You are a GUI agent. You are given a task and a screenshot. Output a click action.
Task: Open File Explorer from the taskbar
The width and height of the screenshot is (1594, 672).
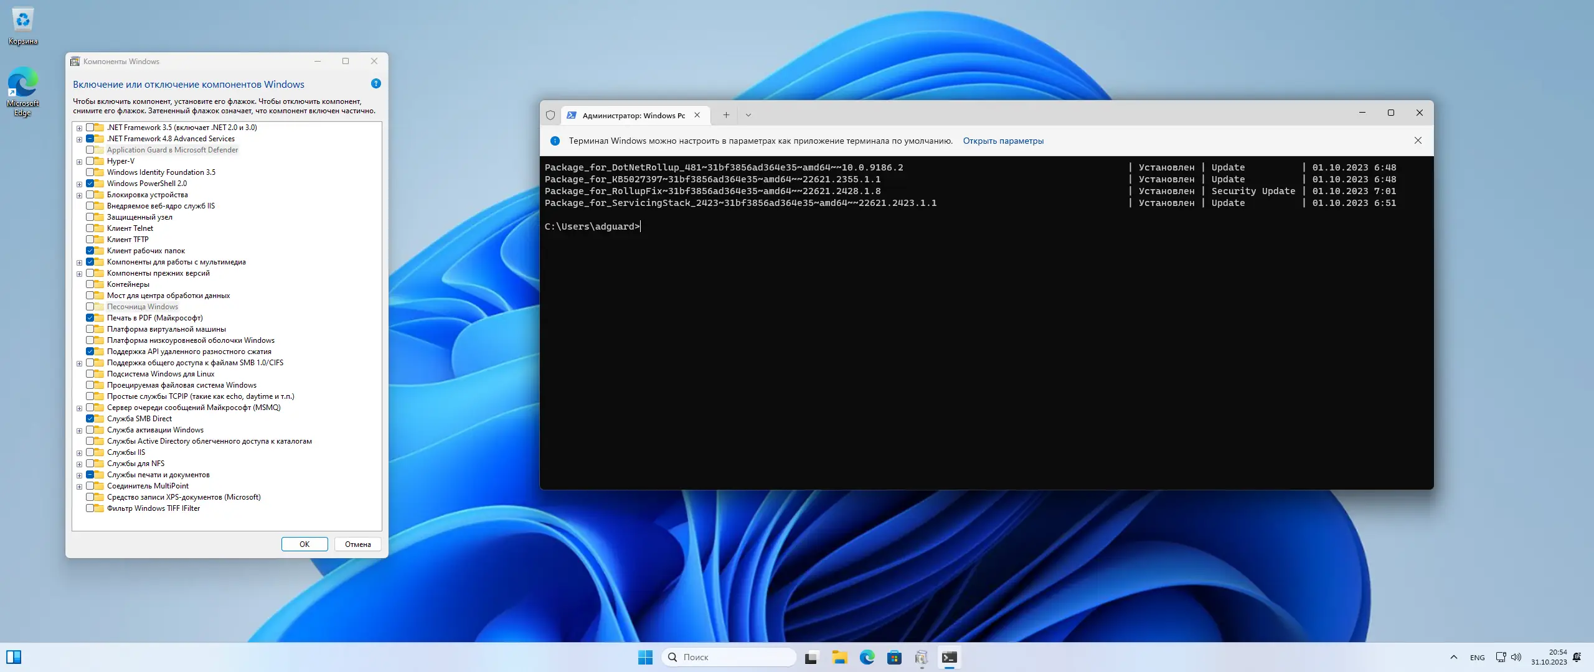[x=839, y=657]
